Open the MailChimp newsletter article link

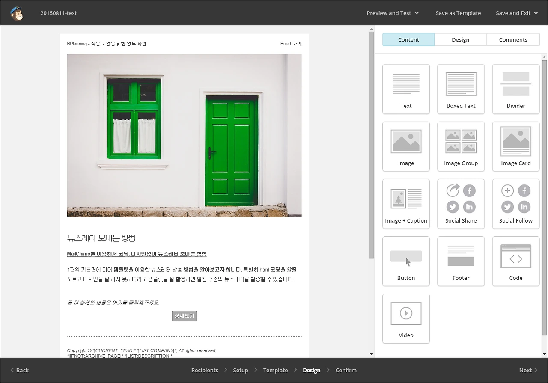pos(137,254)
